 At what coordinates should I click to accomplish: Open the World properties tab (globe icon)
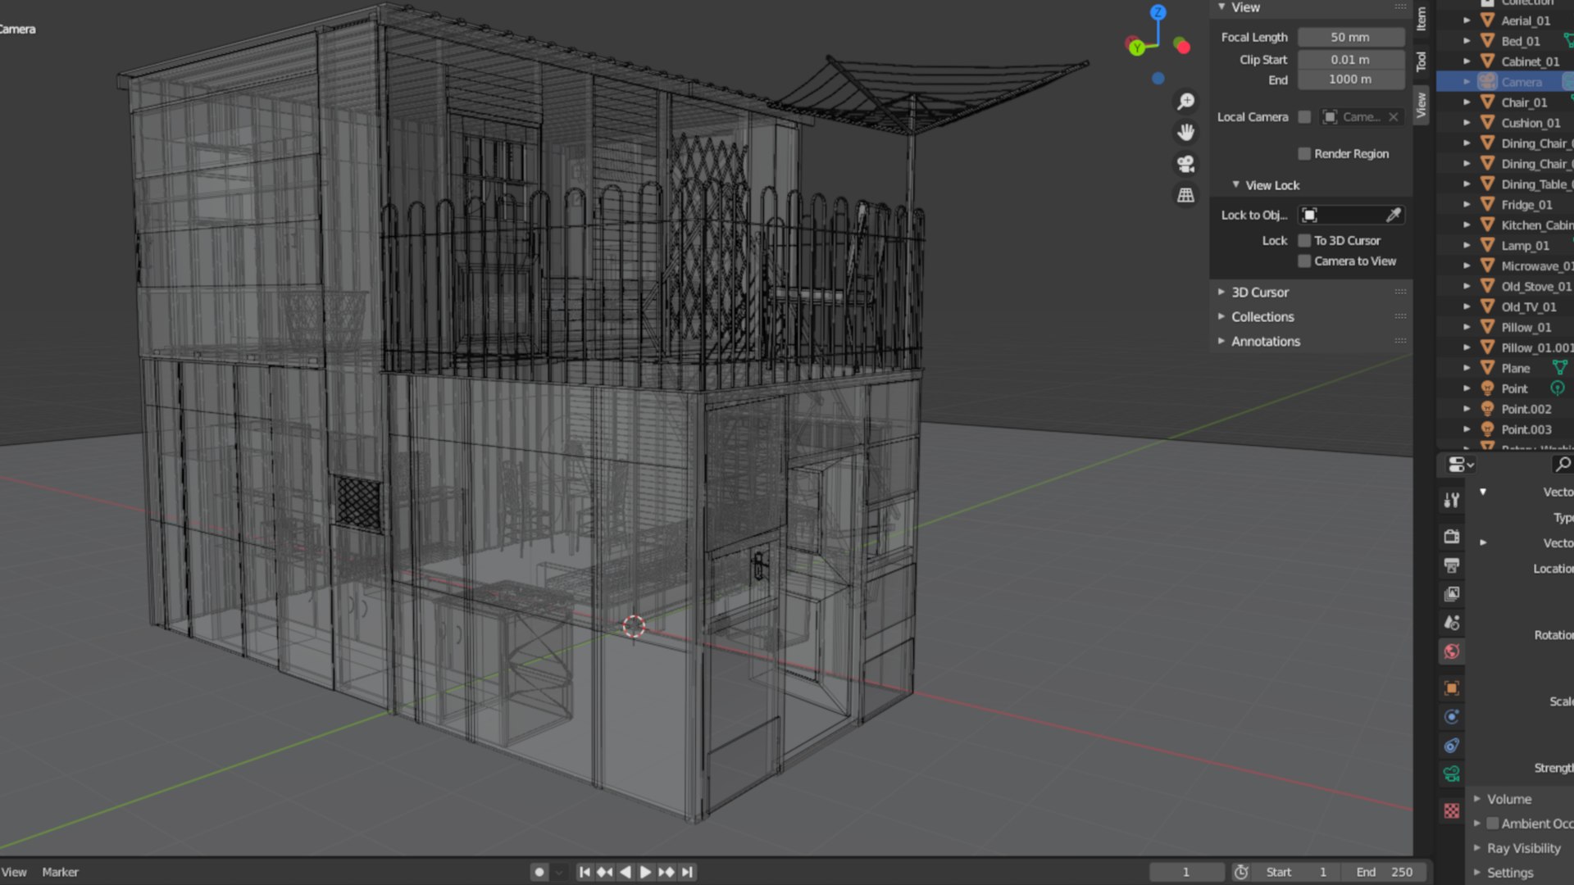[1451, 651]
